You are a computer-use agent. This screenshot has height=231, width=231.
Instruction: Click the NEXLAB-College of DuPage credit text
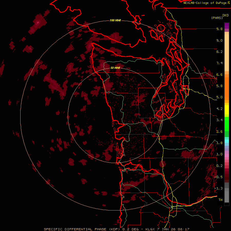[205, 3]
